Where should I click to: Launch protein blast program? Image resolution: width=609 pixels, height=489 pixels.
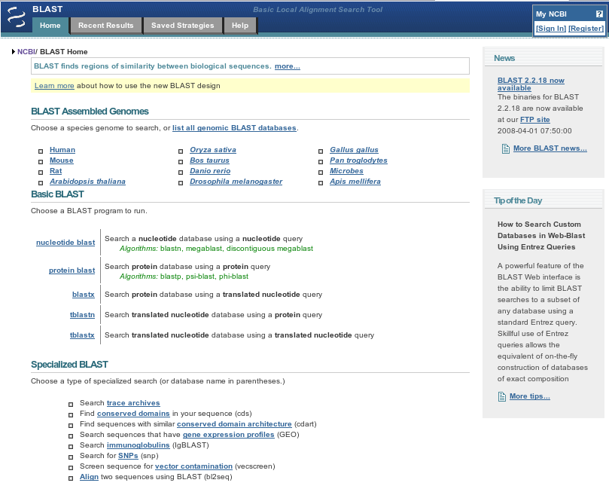72,270
